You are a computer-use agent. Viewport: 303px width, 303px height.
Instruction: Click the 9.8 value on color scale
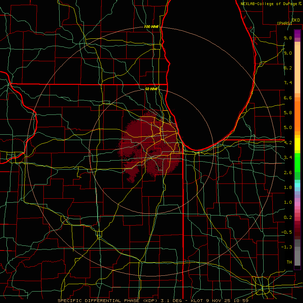(288, 38)
